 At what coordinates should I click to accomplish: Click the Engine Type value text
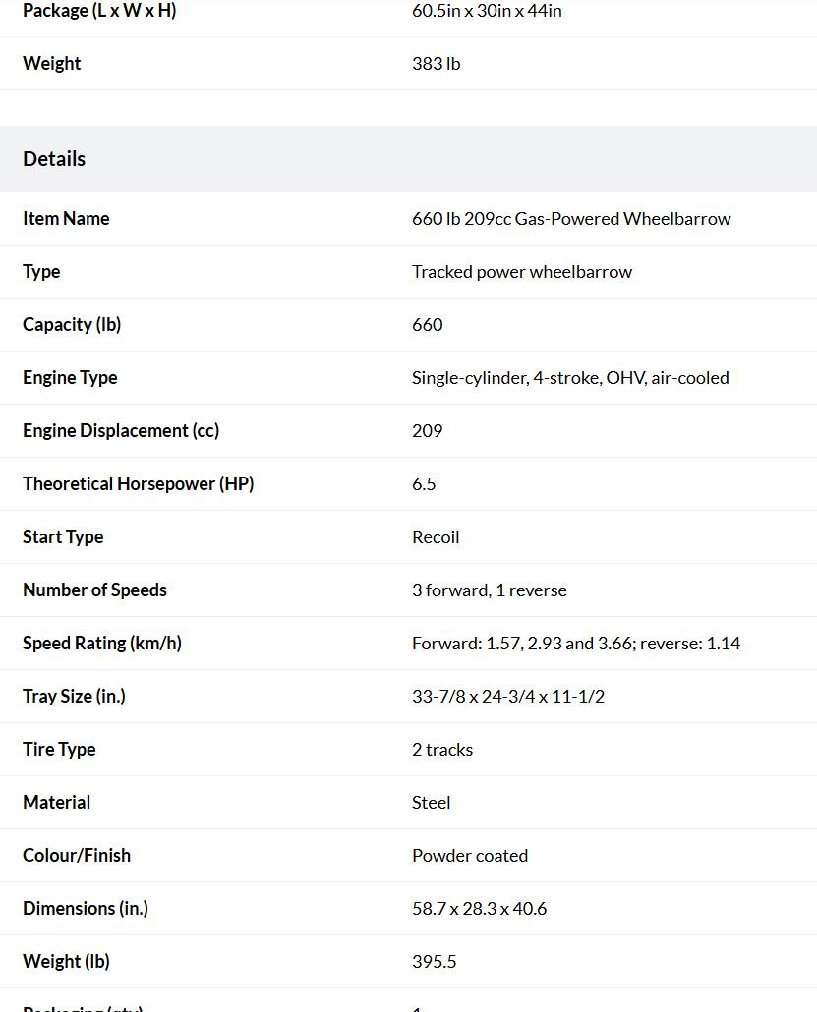pos(570,377)
